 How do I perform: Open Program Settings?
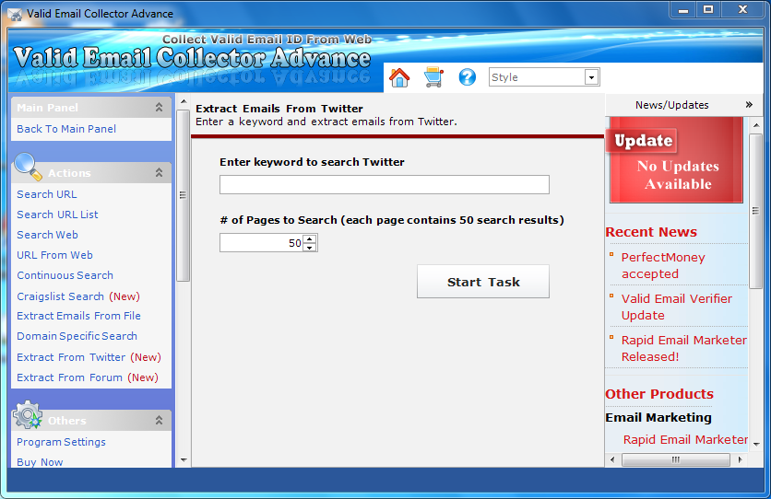click(x=61, y=442)
